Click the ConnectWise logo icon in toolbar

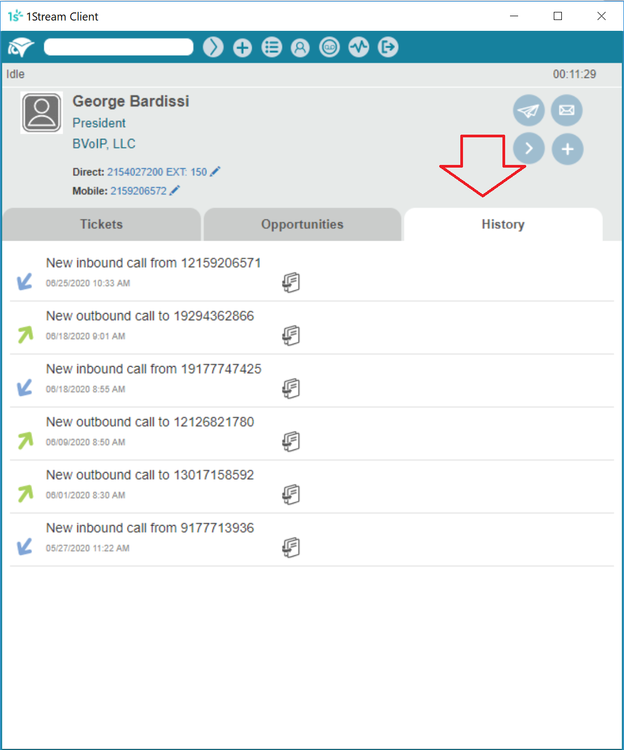(21, 48)
